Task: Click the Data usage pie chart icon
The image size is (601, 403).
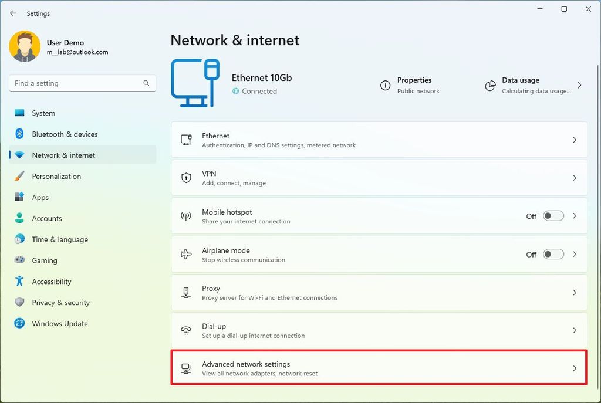Action: (x=490, y=86)
